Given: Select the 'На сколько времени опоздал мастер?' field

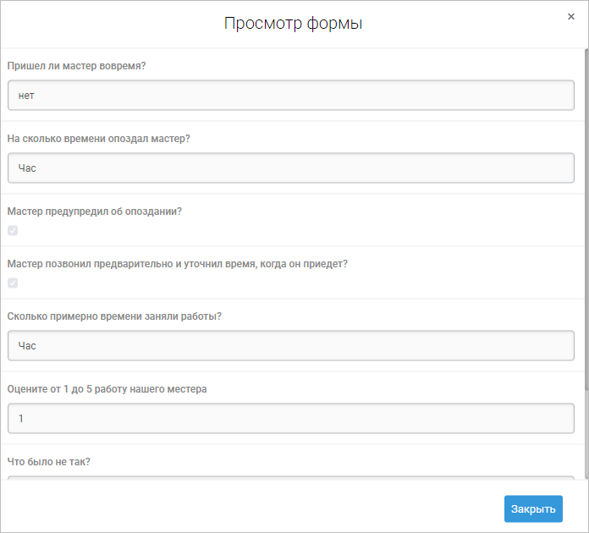Looking at the screenshot, I should [290, 168].
